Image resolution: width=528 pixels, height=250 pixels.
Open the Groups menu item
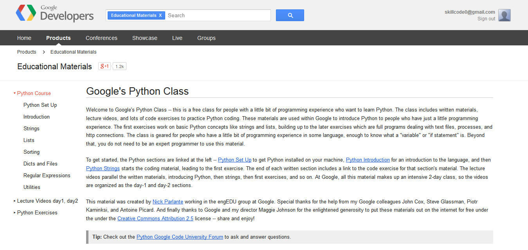point(206,38)
